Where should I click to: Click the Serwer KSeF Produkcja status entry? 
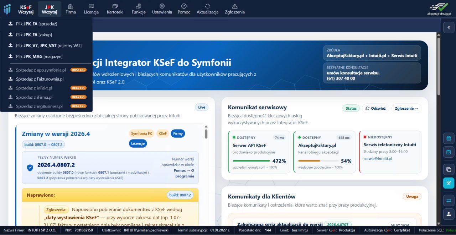[x=336, y=230]
